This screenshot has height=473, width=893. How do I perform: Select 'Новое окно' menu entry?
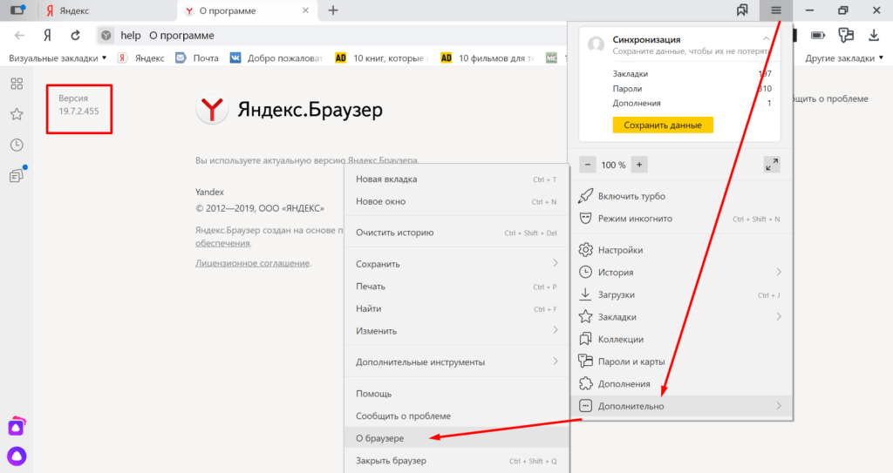[457, 201]
